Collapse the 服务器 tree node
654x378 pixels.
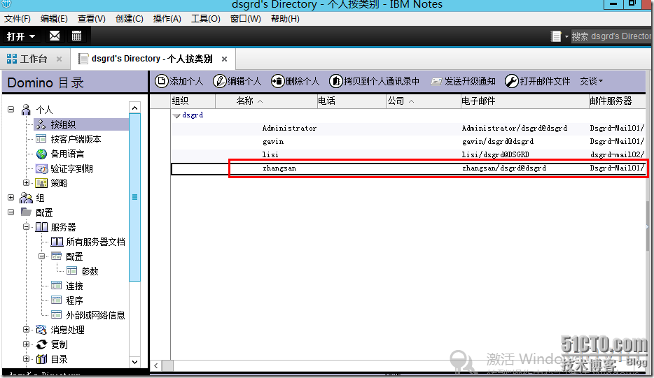(x=26, y=227)
